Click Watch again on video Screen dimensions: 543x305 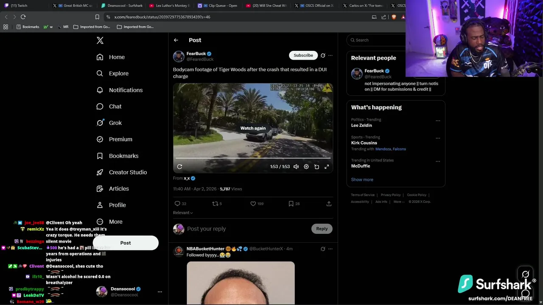[253, 128]
